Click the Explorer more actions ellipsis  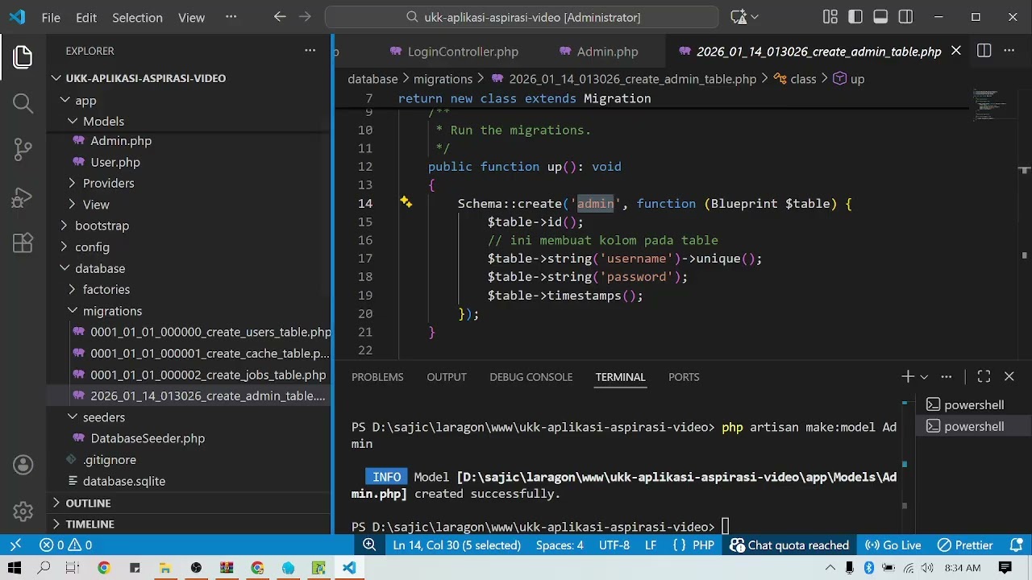pyautogui.click(x=310, y=51)
